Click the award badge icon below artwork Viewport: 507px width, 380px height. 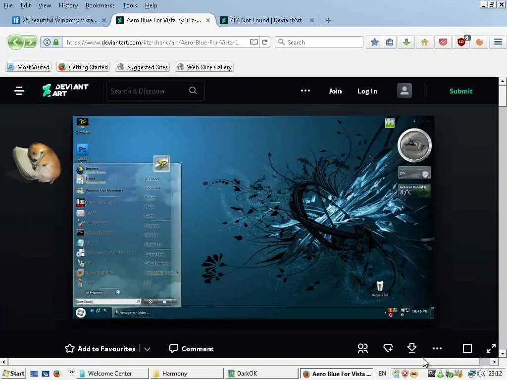[x=388, y=348]
